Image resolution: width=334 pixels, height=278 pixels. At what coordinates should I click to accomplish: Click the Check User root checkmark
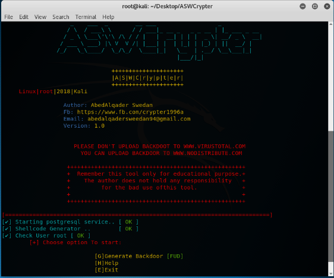7,236
